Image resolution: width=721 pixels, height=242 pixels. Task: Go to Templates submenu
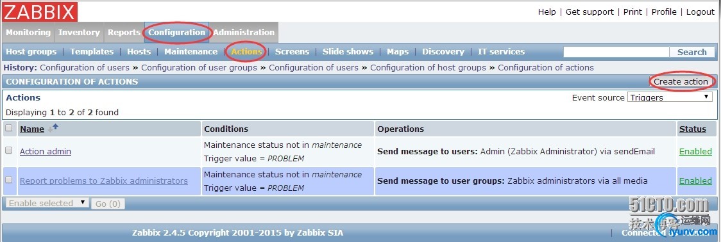coord(92,51)
